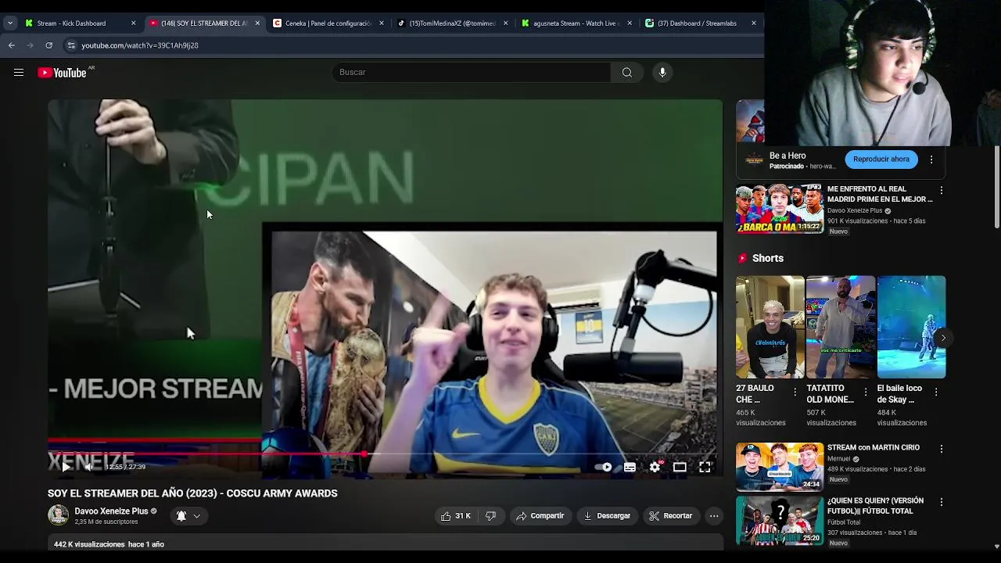View site information icon in address bar
This screenshot has height=563, width=1001.
pyautogui.click(x=71, y=45)
